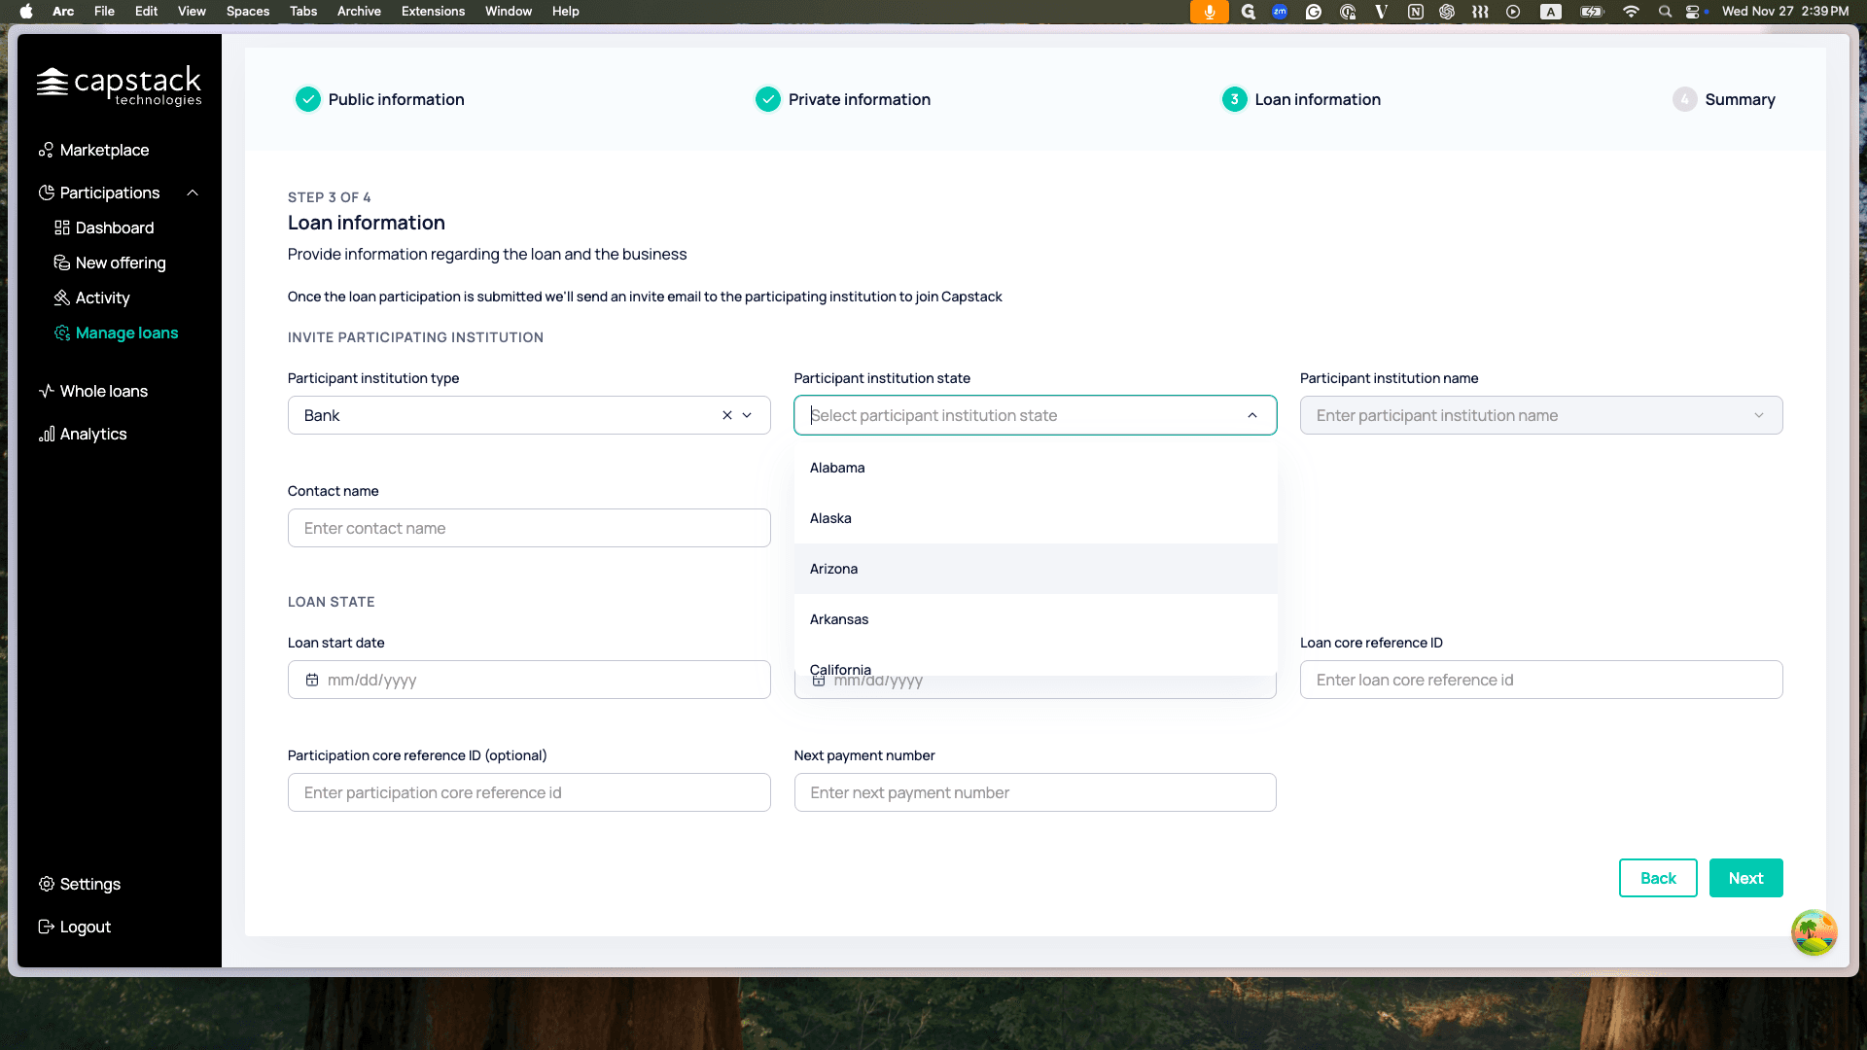Open the Marketplace sidebar item
The image size is (1867, 1050).
(94, 150)
